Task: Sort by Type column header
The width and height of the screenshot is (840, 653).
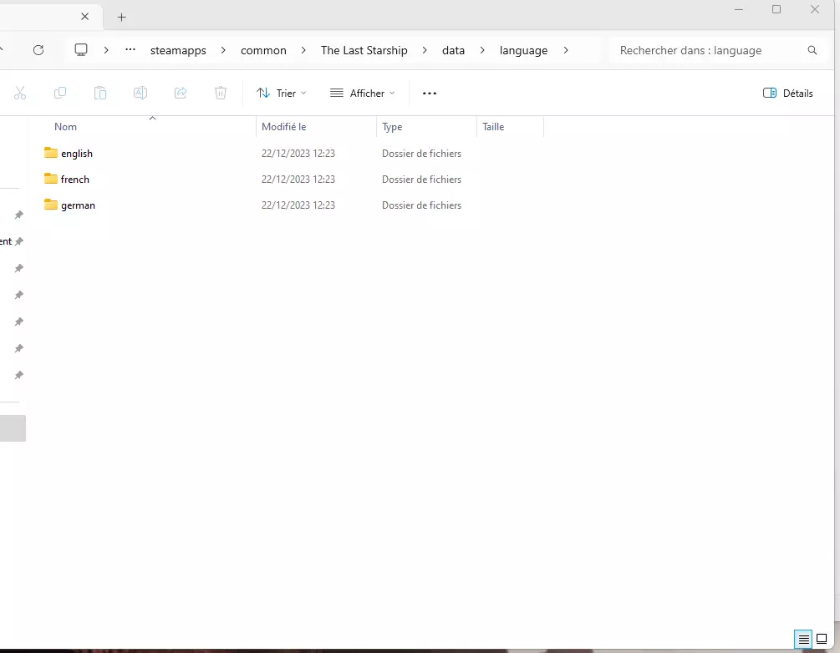Action: [x=392, y=127]
